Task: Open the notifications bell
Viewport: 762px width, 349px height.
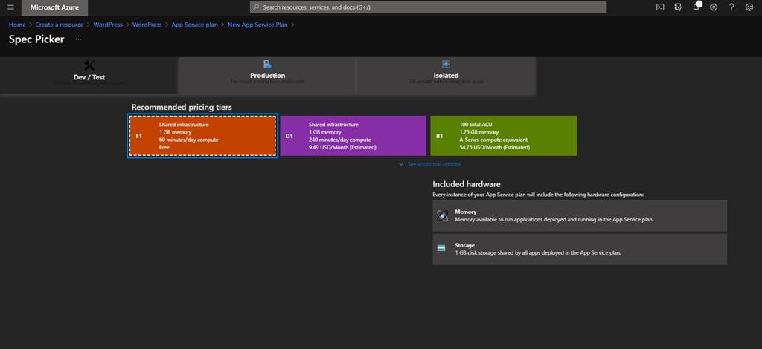Action: point(697,7)
